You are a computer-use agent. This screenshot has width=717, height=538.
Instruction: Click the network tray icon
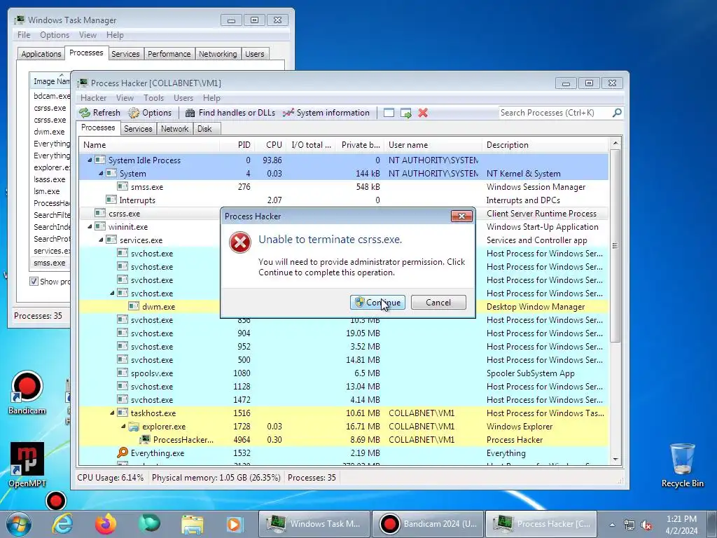point(629,525)
